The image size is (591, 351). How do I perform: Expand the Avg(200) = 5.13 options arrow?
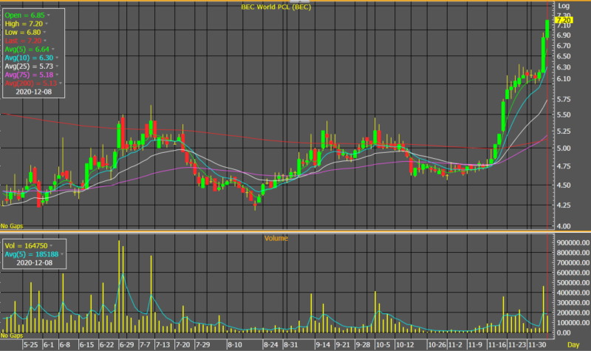[61, 84]
